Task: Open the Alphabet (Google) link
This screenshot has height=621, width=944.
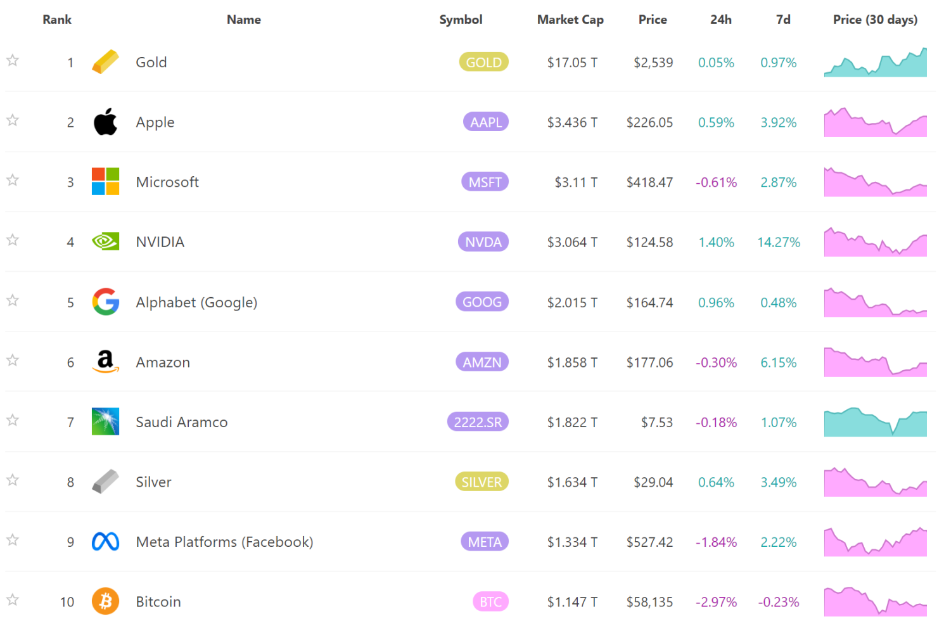Action: pyautogui.click(x=196, y=302)
